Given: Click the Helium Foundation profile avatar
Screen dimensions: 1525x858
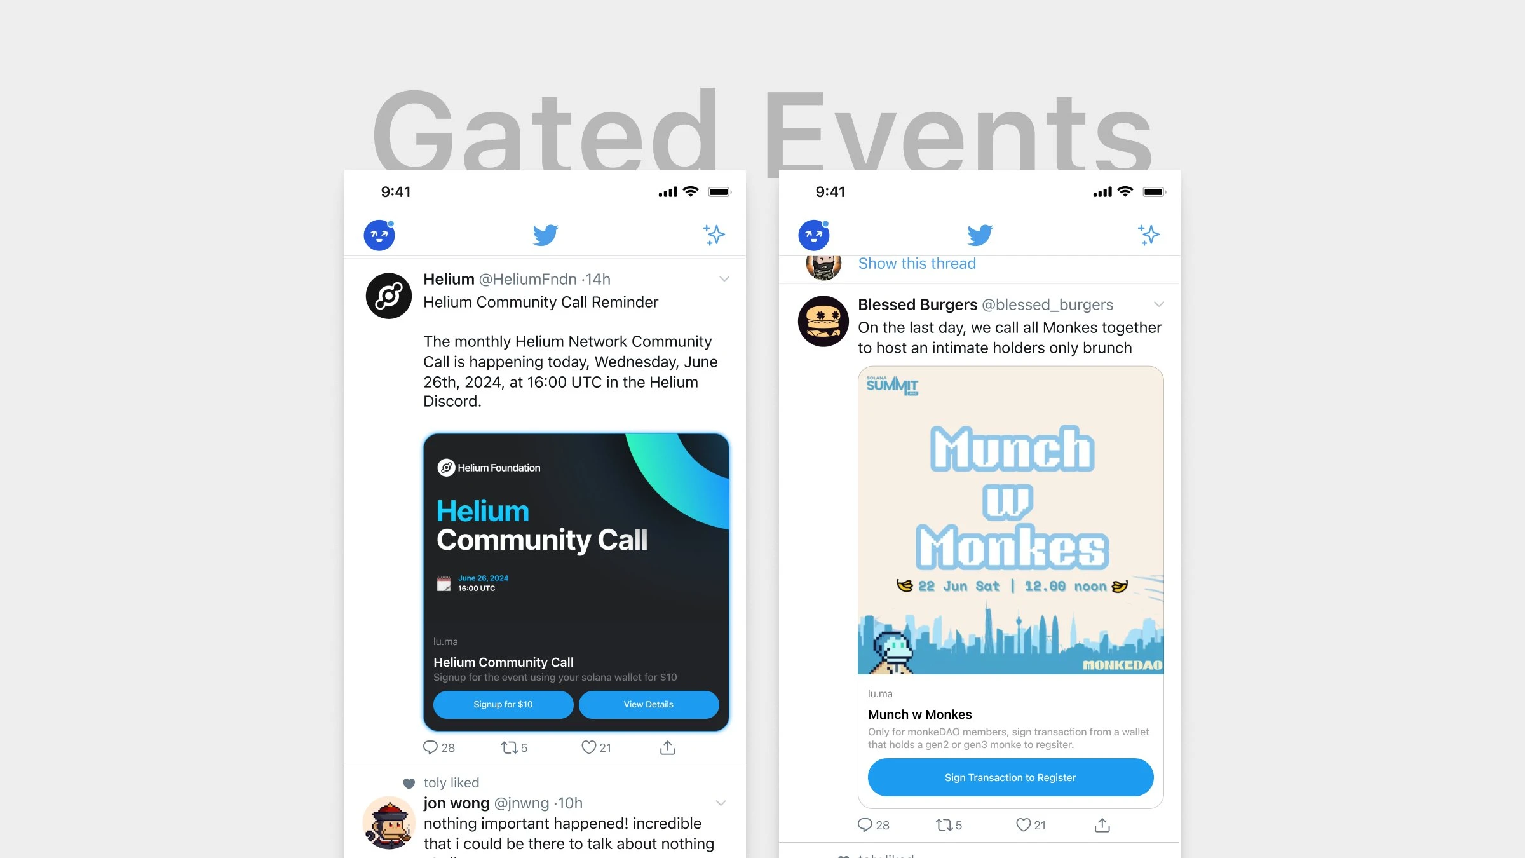Looking at the screenshot, I should 388,296.
